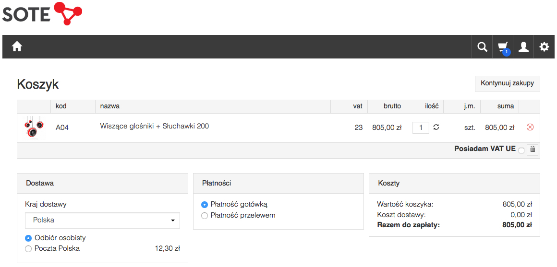
Task: Open the speakers product thumbnail
Action: [x=34, y=128]
